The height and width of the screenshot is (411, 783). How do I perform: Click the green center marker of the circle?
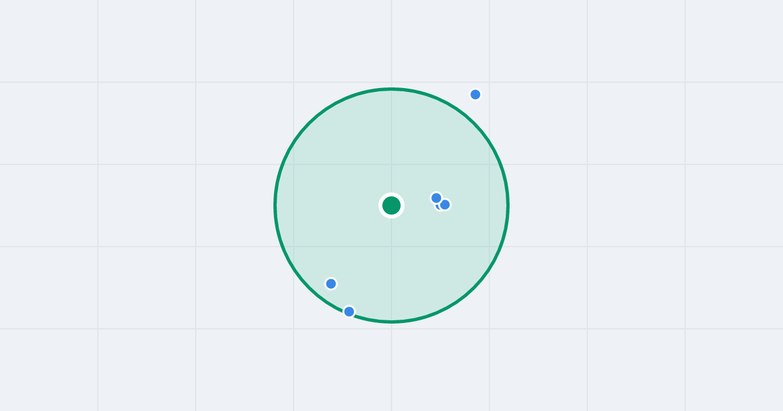[x=391, y=205]
